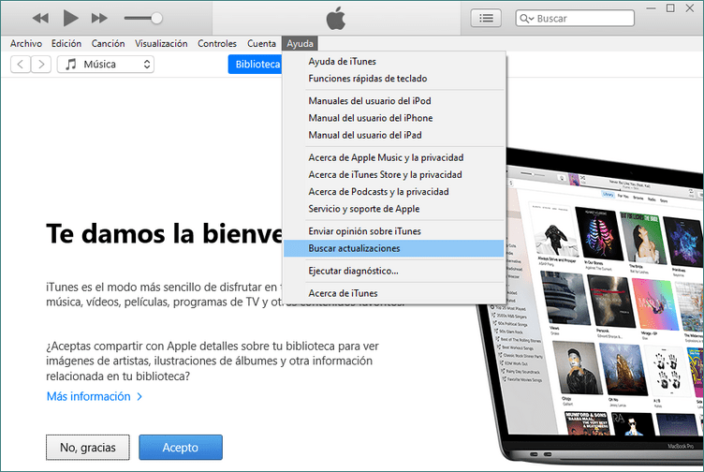Close the open Ayuda menu
This screenshot has width=704, height=472.
coord(300,44)
